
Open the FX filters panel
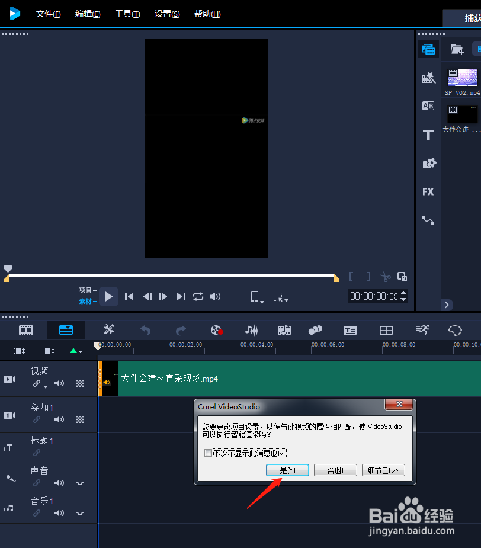[428, 191]
